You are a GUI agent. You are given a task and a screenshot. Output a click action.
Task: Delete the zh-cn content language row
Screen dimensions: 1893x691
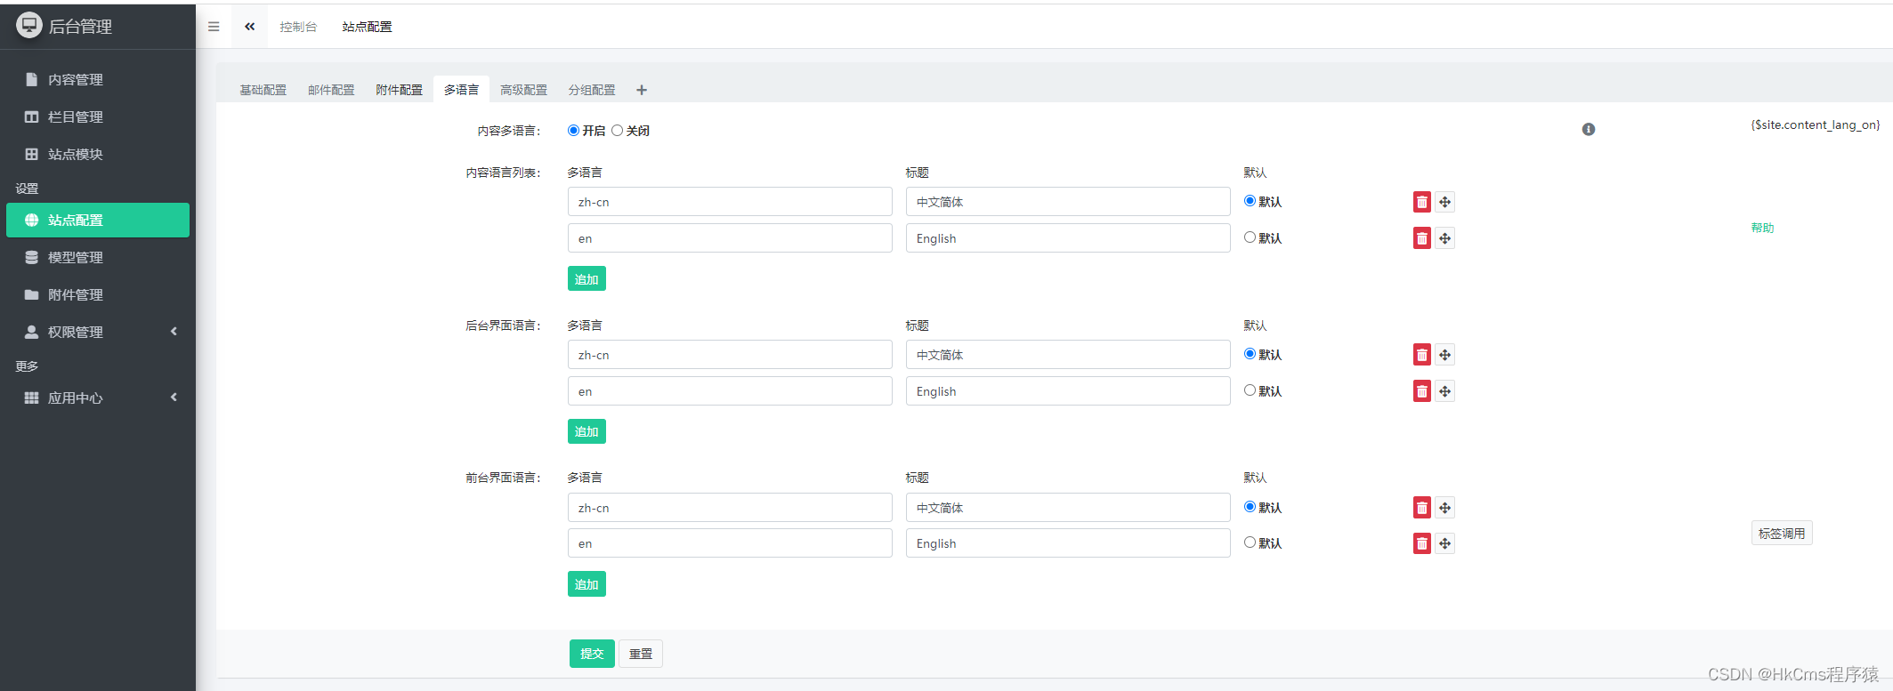tap(1421, 202)
